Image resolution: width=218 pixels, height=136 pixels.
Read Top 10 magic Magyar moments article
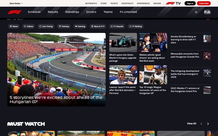coord(153,90)
